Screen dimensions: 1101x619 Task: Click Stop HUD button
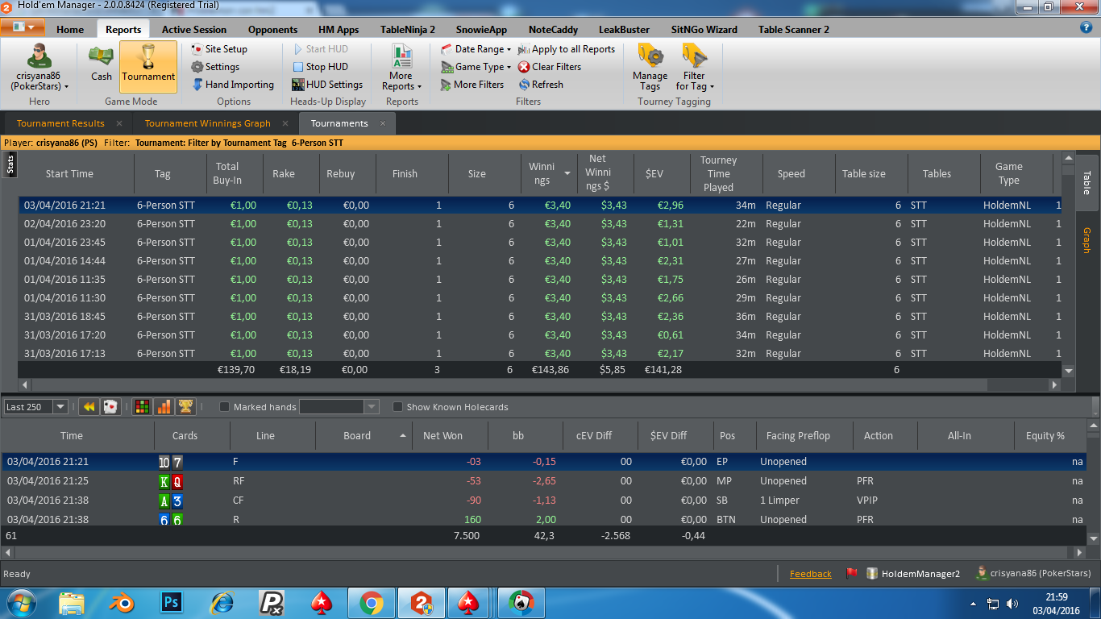pyautogui.click(x=320, y=67)
